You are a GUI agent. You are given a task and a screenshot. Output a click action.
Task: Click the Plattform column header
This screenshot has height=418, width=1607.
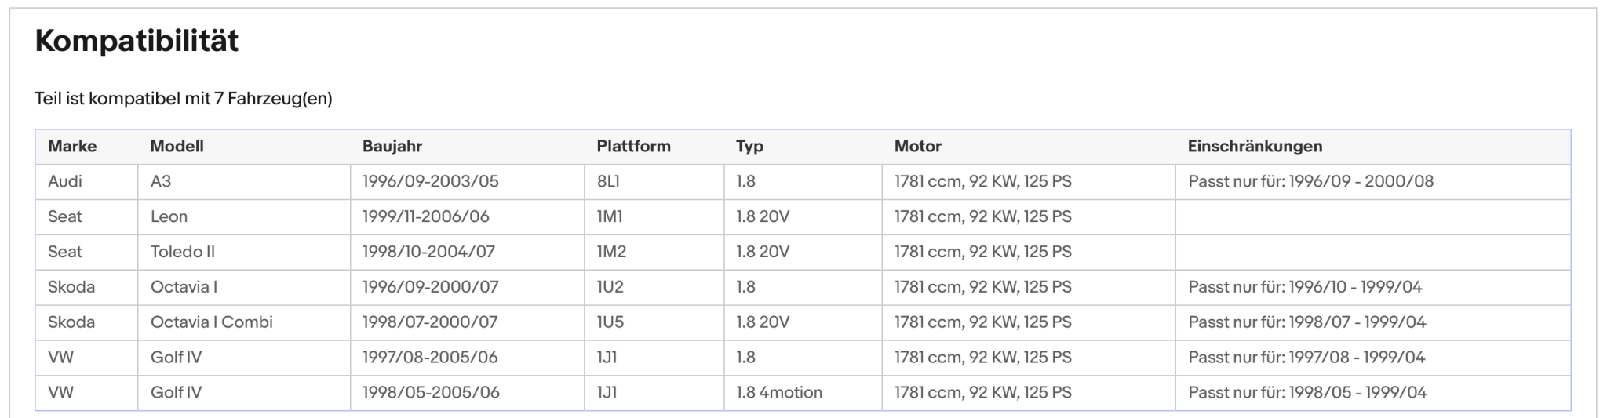(654, 147)
